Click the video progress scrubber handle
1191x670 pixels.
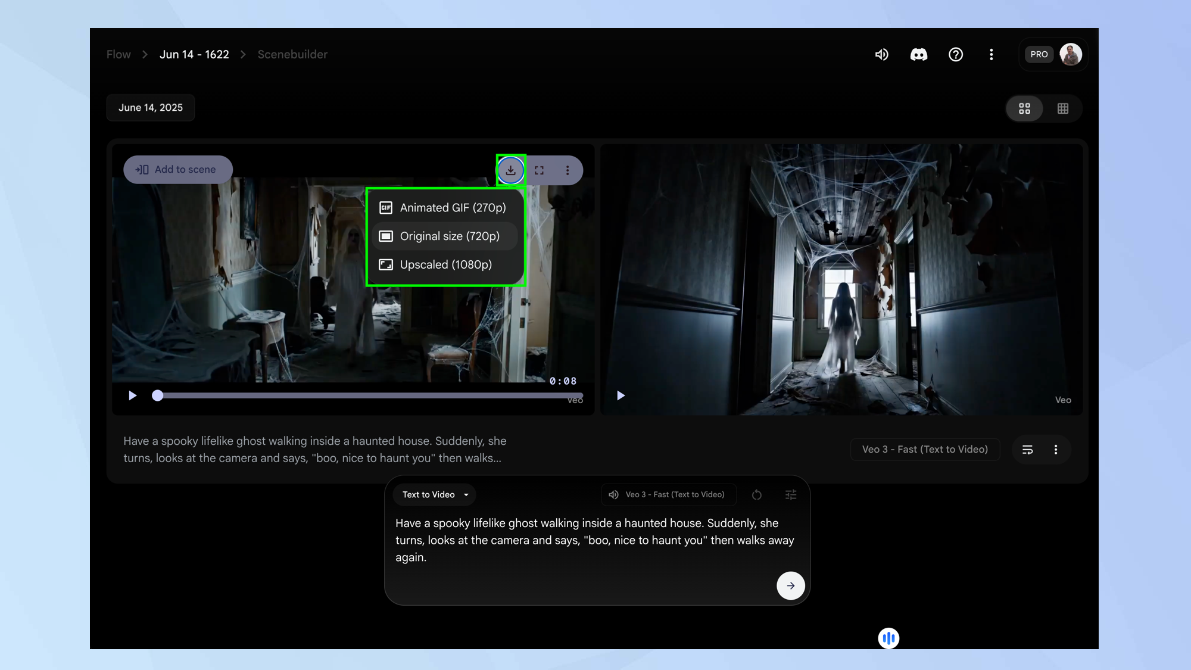pyautogui.click(x=157, y=395)
